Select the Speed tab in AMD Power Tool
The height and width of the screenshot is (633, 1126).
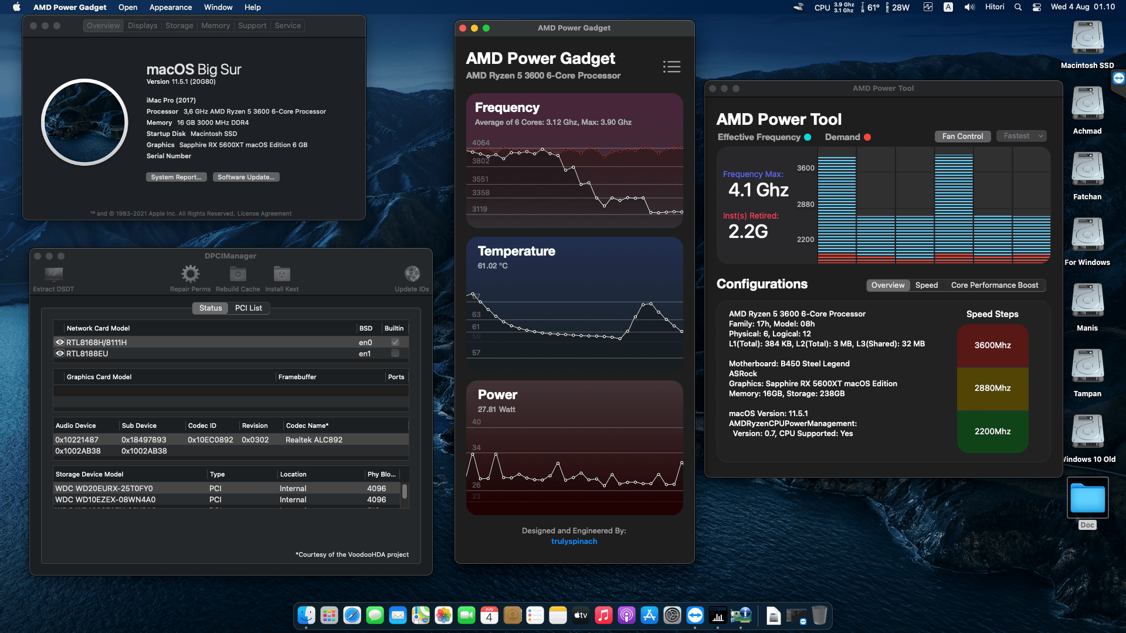(927, 285)
